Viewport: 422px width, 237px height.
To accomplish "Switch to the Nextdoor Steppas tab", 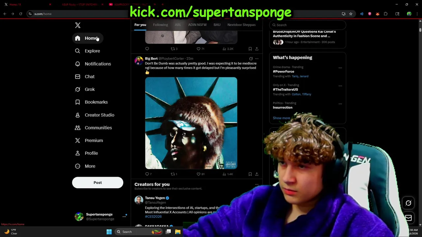I will click(x=241, y=25).
